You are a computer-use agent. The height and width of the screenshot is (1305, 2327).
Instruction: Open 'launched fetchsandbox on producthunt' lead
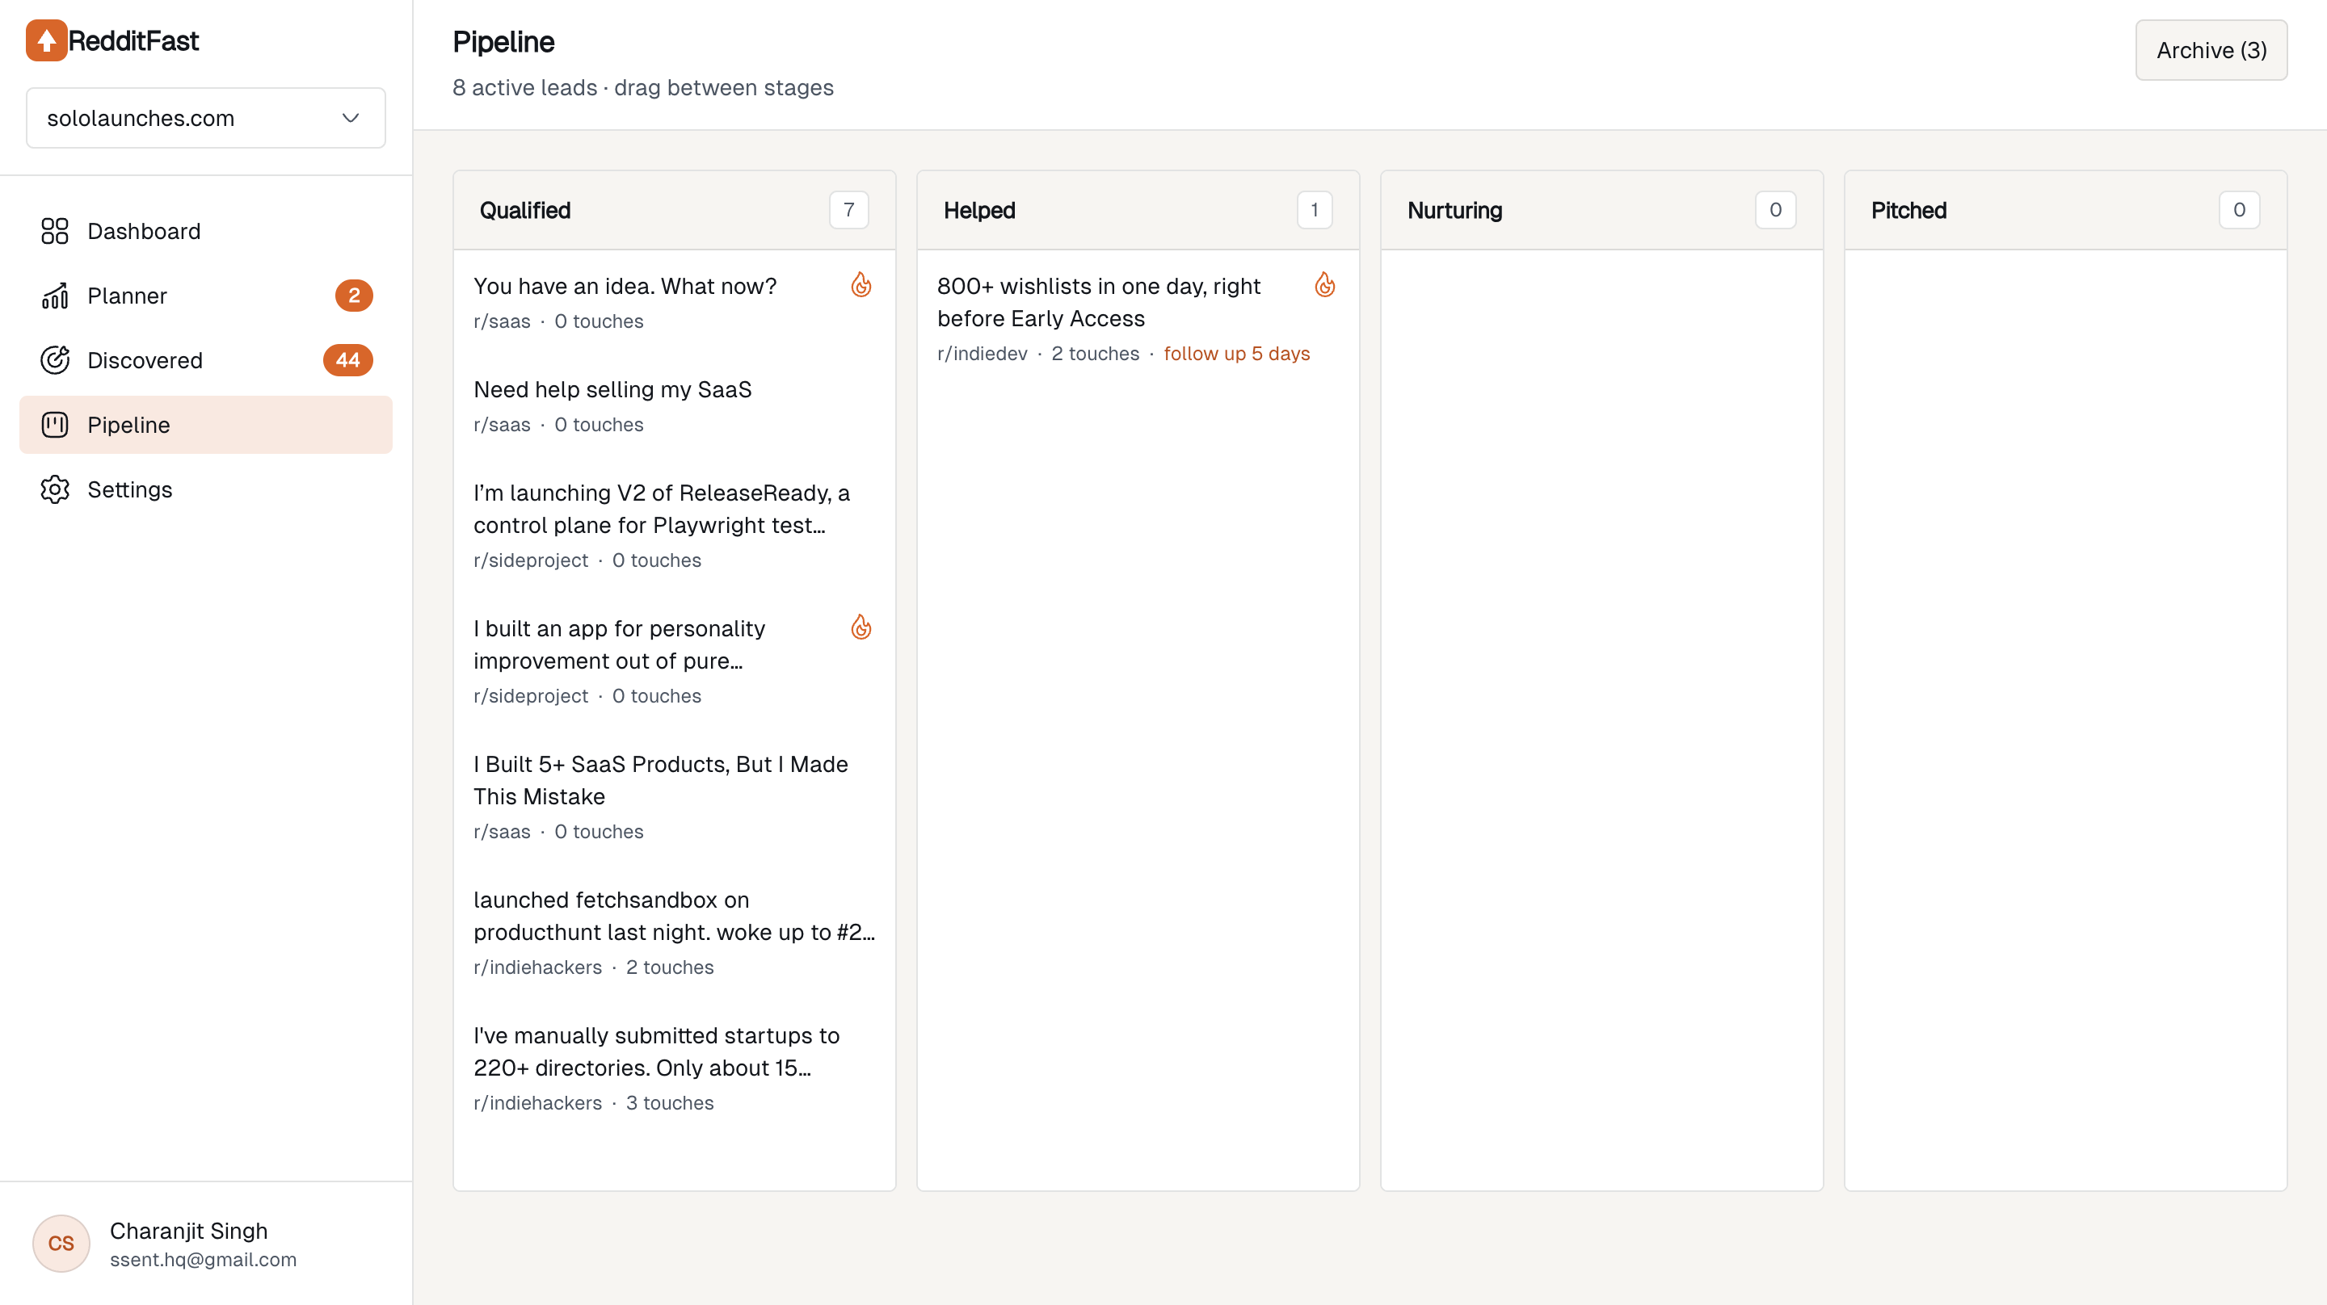pyautogui.click(x=674, y=932)
